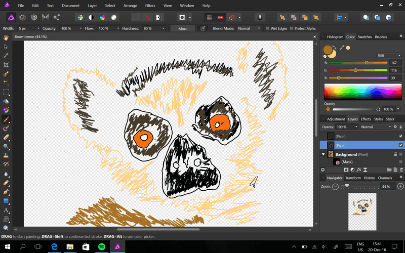Switch to the Swatches tab
Viewport: 405px width, 253px height.
coord(364,37)
